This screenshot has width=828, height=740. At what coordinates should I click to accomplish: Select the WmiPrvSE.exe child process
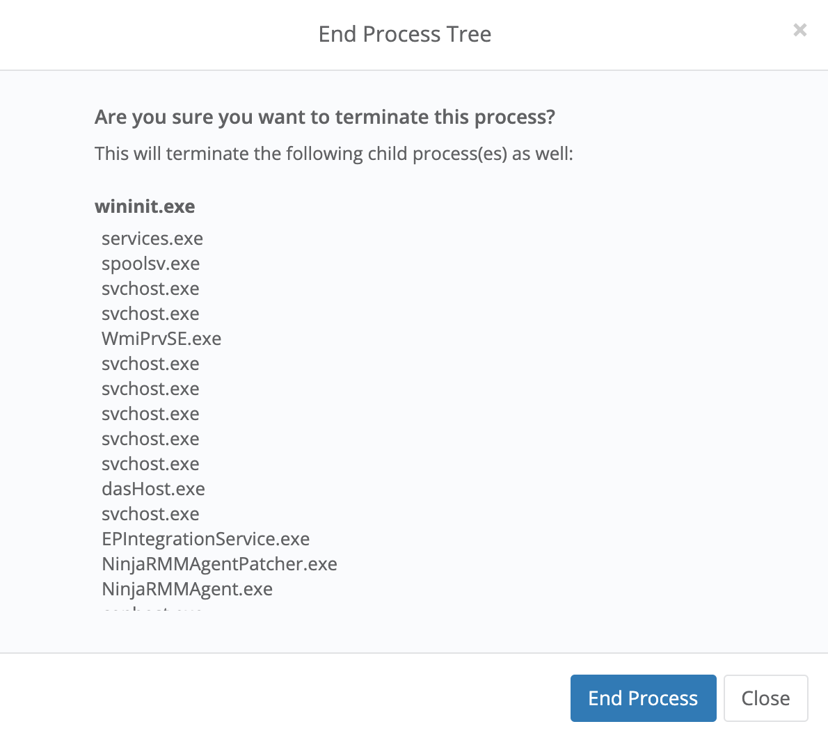(161, 339)
